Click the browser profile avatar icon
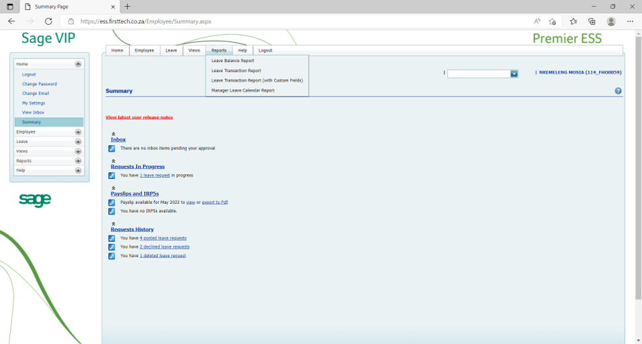Screen dimensions: 642x344 click(x=611, y=21)
